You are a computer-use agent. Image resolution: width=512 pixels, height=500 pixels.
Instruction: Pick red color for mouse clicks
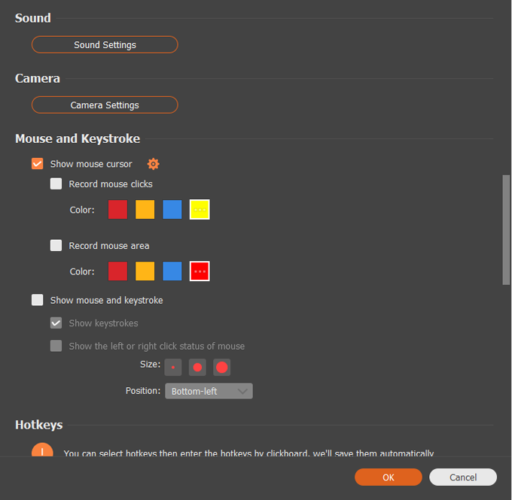117,210
